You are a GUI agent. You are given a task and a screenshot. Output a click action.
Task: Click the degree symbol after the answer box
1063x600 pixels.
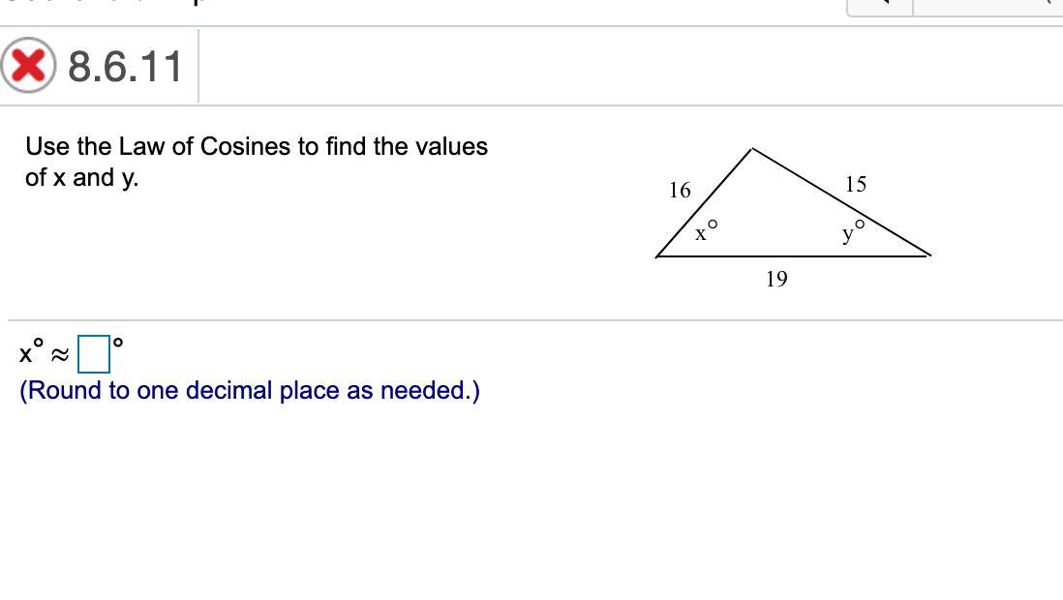coord(118,343)
